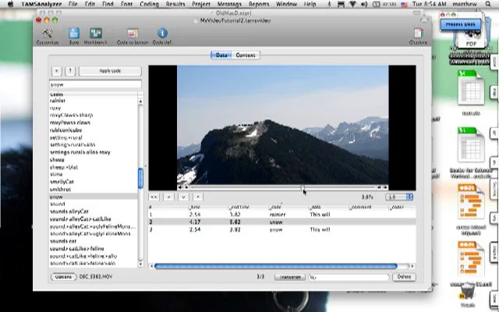Step the video back one frame
The width and height of the screenshot is (499, 312).
coord(379,187)
